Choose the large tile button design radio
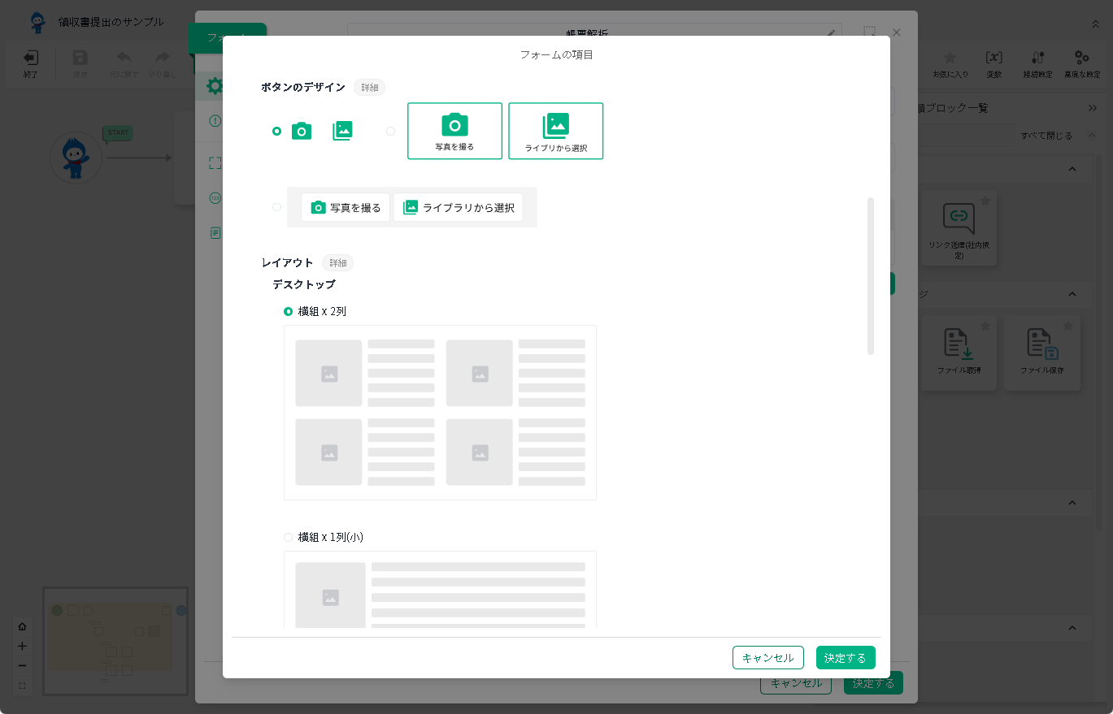 (391, 131)
